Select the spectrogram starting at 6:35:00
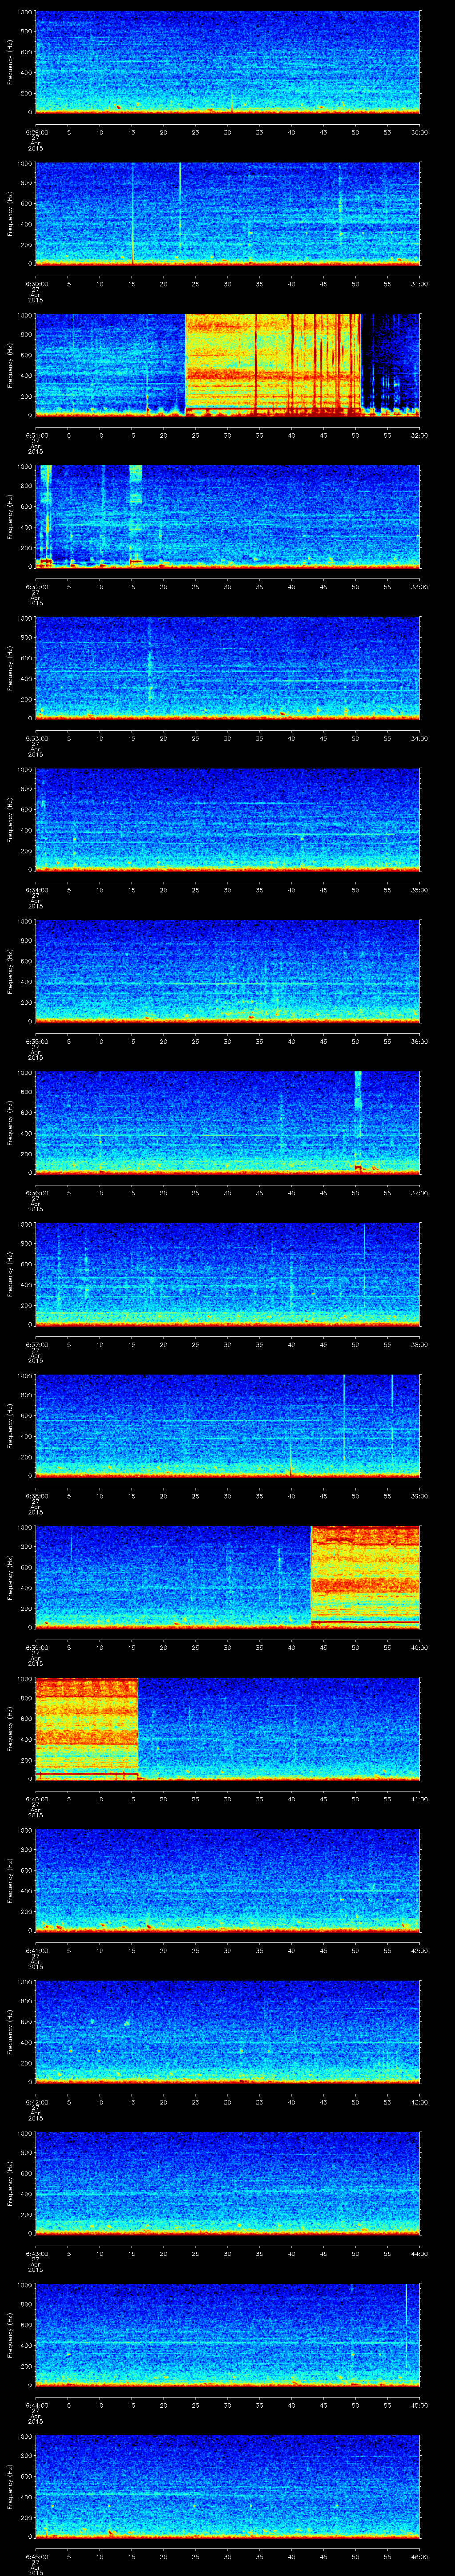455x2576 pixels. [227, 971]
